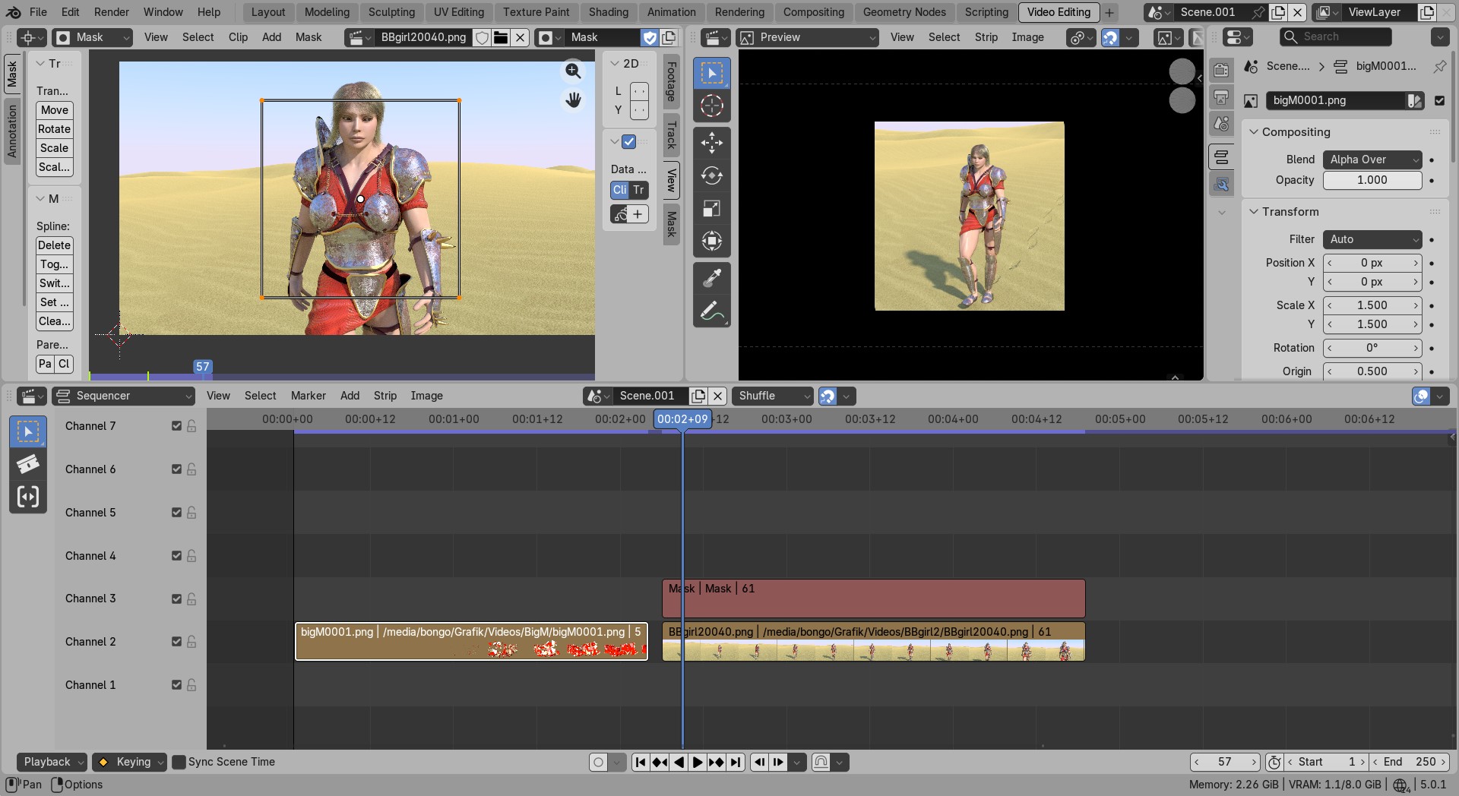This screenshot has height=796, width=1459.
Task: Open the Marker menu in sequencer
Action: (308, 396)
